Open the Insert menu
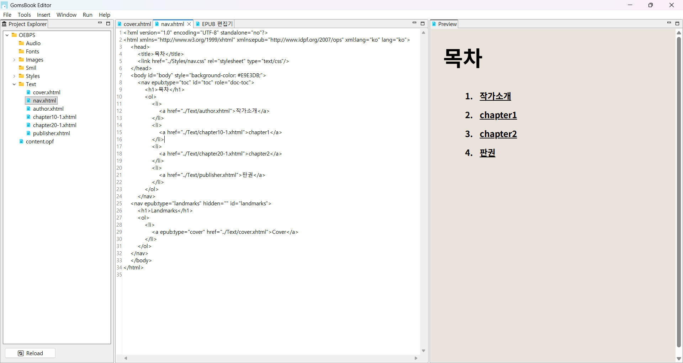683x363 pixels. pos(43,15)
